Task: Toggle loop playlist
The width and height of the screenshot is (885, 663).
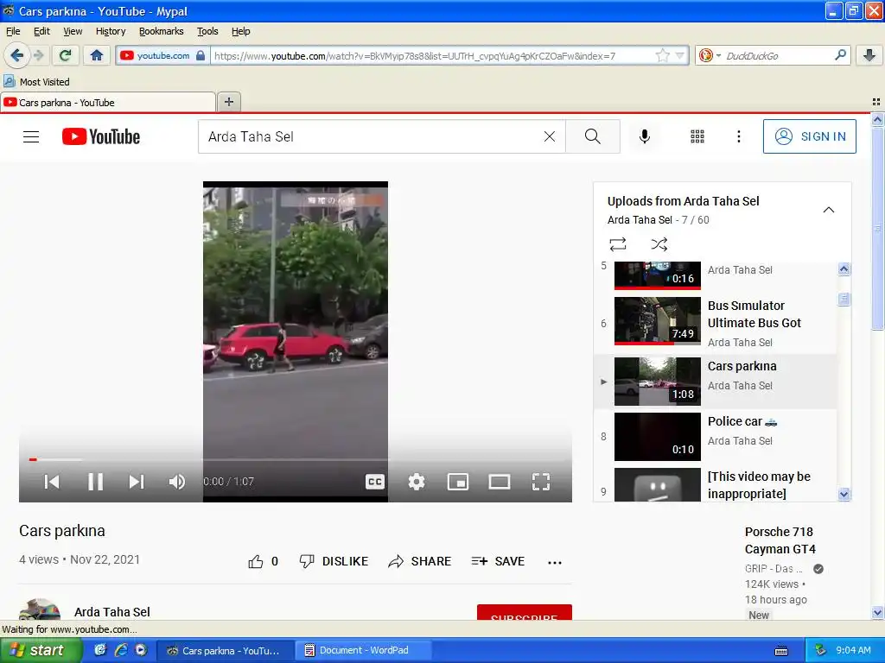Action: coord(618,244)
